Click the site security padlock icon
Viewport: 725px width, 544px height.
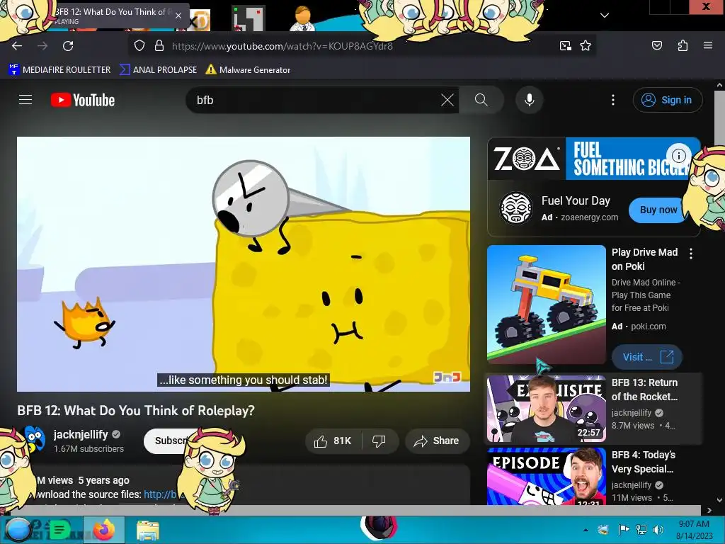coord(159,46)
